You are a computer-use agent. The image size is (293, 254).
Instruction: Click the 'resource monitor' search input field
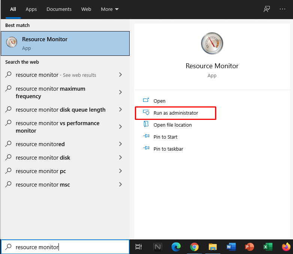pyautogui.click(x=65, y=247)
